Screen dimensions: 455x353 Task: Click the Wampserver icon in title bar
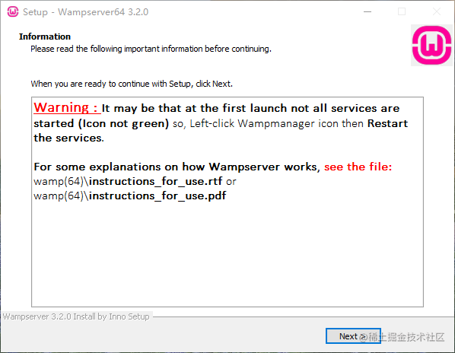[x=13, y=12]
